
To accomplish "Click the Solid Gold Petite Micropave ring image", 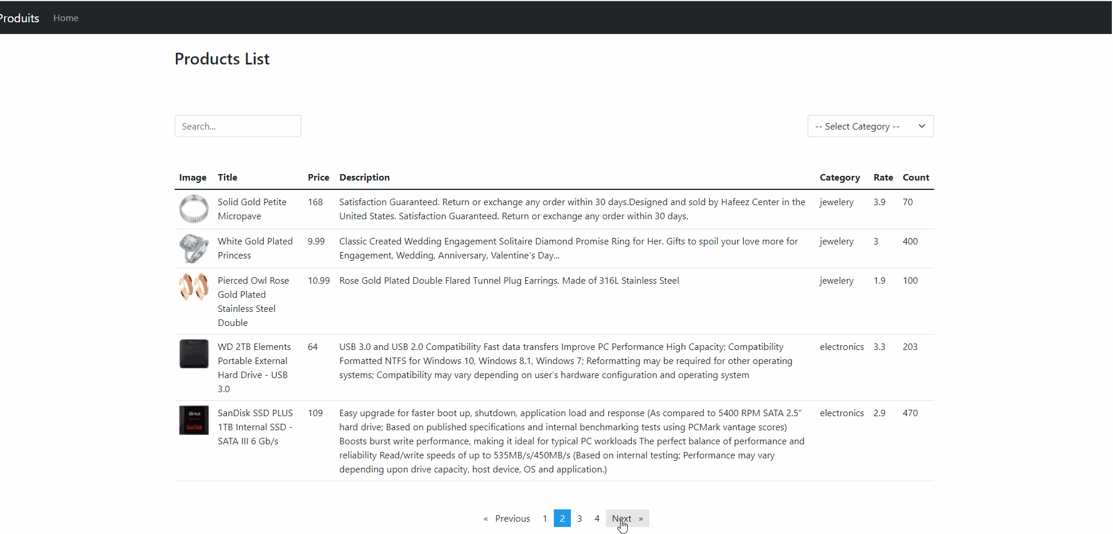I will point(193,208).
